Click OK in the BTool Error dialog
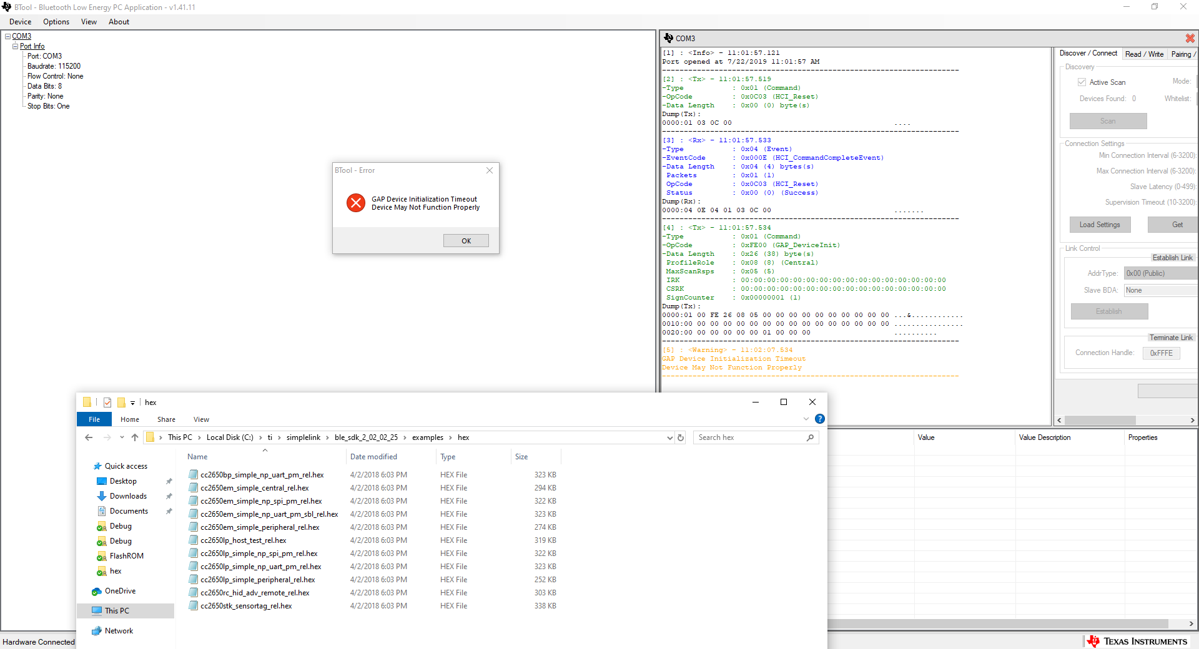The height and width of the screenshot is (649, 1199). 466,241
